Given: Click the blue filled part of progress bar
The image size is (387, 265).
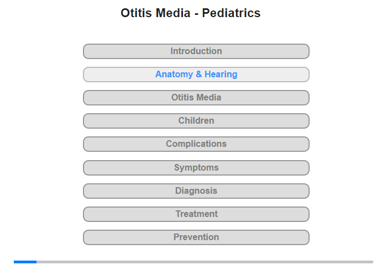Looking at the screenshot, I should click(x=25, y=262).
